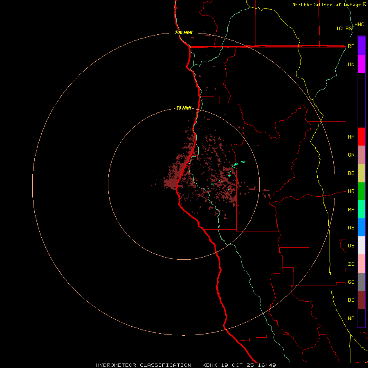The image size is (368, 368).
Task: Click the "BD" legend label
Action: pyautogui.click(x=351, y=173)
